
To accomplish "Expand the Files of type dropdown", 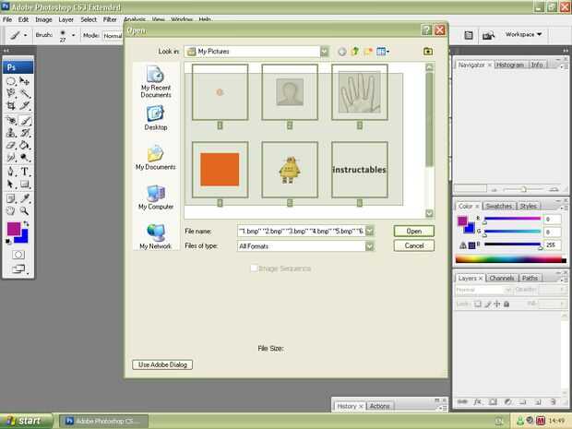I will pyautogui.click(x=370, y=246).
